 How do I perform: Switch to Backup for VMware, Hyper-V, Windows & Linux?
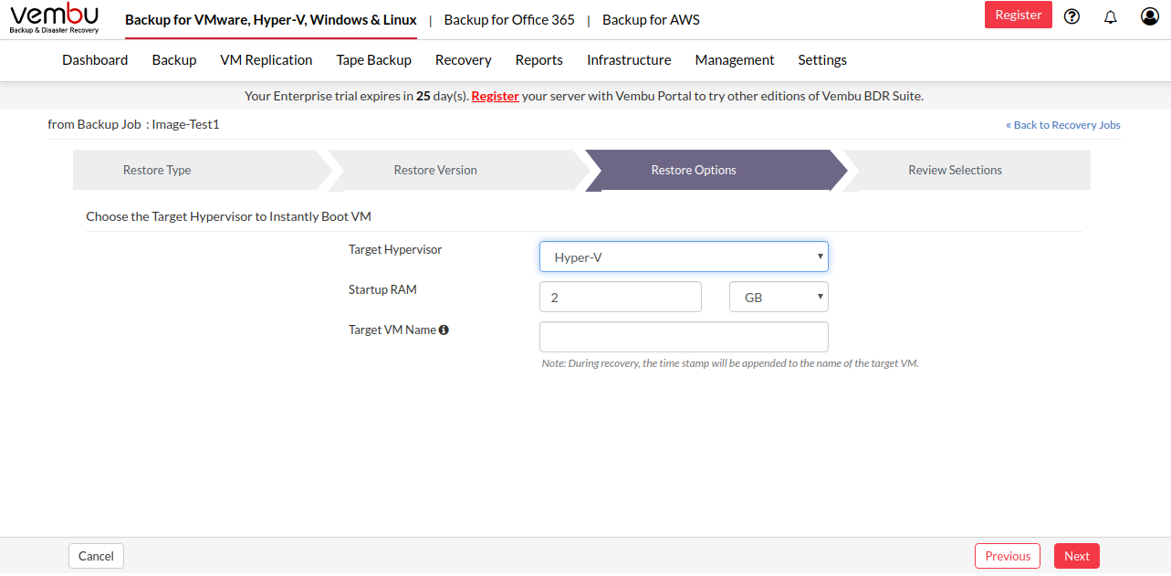(x=271, y=19)
